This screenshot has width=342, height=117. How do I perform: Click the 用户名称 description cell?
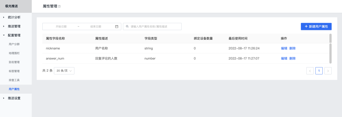click(102, 48)
